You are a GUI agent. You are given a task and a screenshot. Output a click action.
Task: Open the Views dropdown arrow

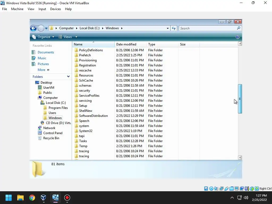[76, 37]
